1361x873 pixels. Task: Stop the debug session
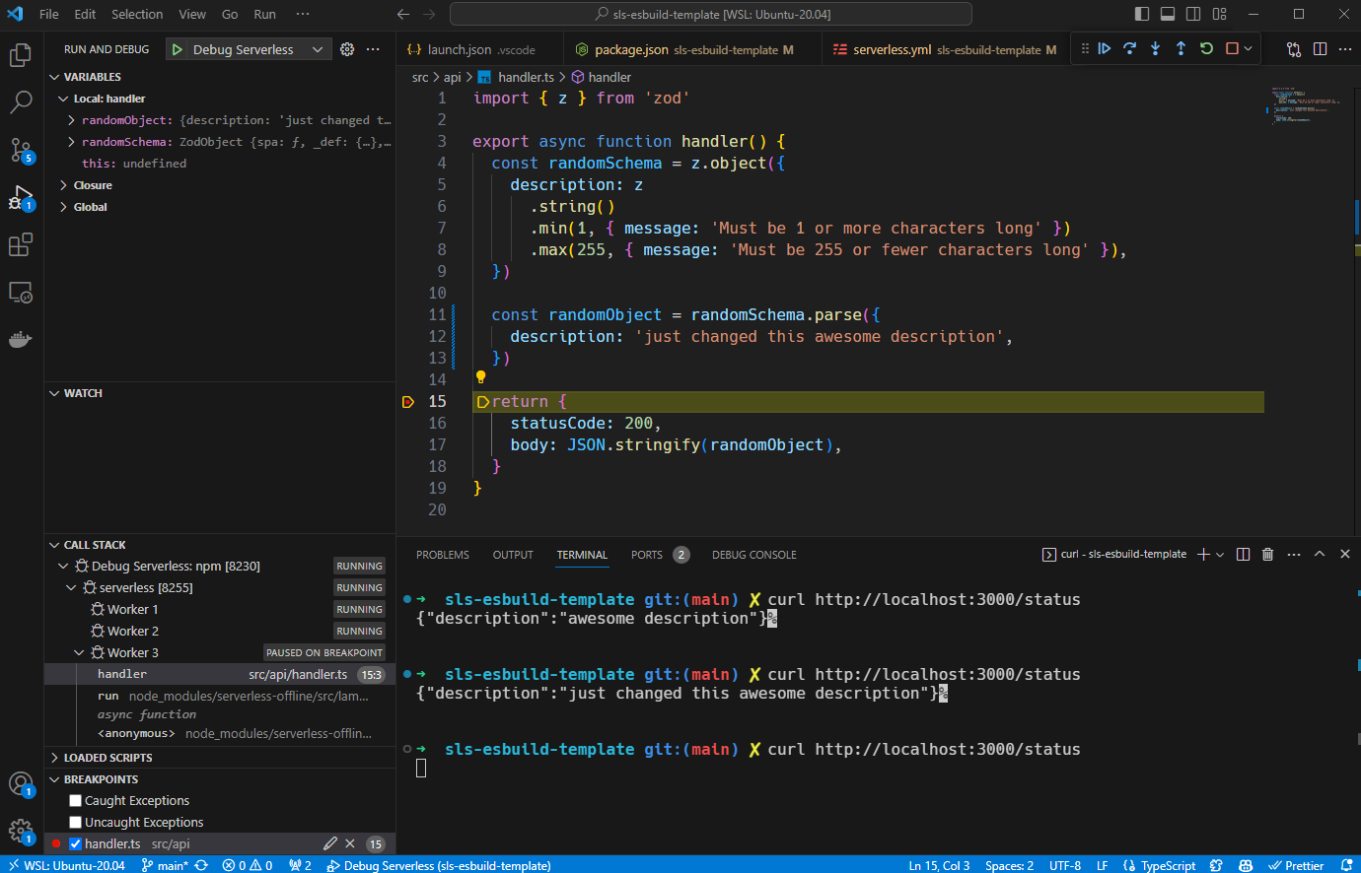(1232, 48)
